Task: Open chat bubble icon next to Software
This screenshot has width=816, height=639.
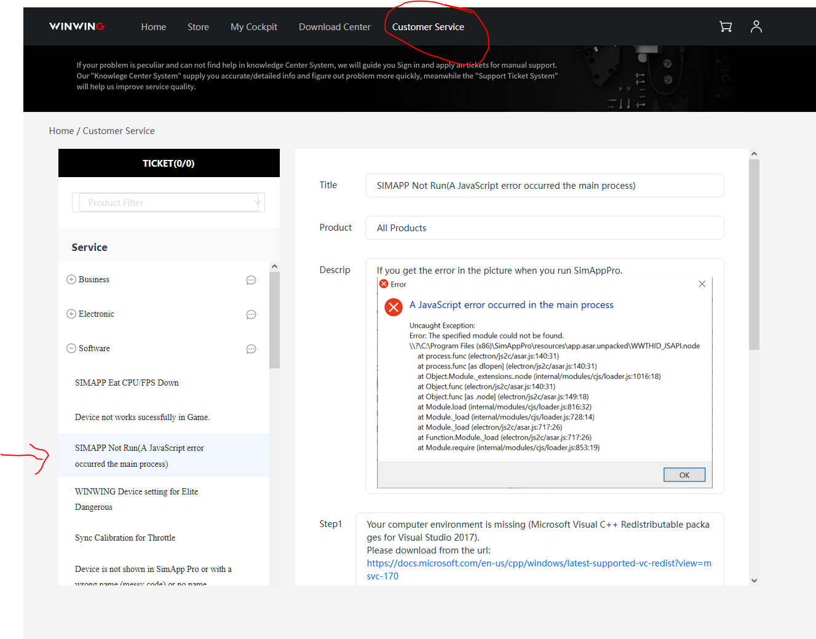Action: pyautogui.click(x=251, y=349)
